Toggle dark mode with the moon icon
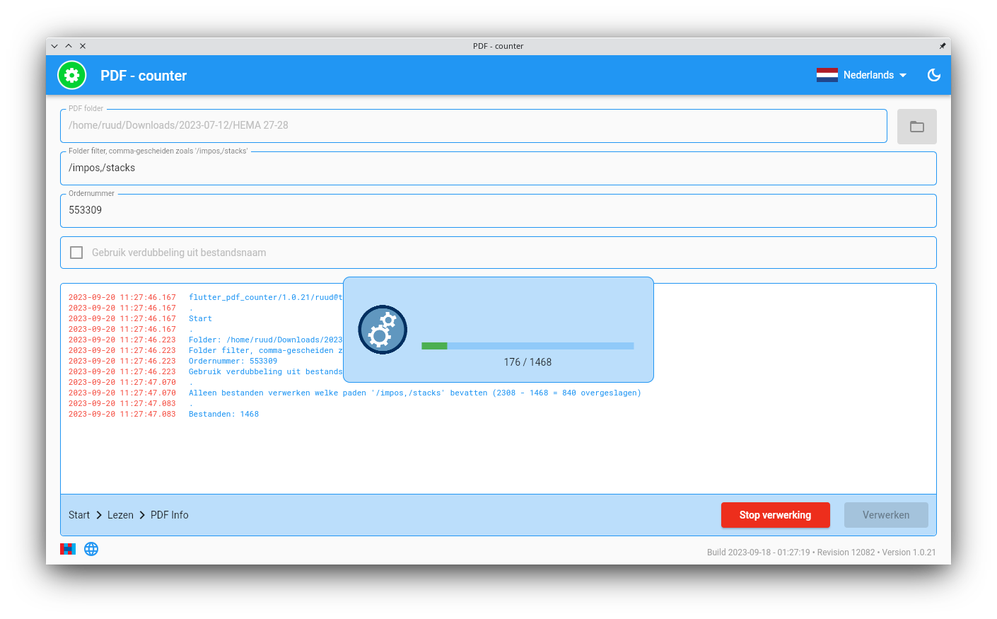This screenshot has height=619, width=997. (x=933, y=75)
